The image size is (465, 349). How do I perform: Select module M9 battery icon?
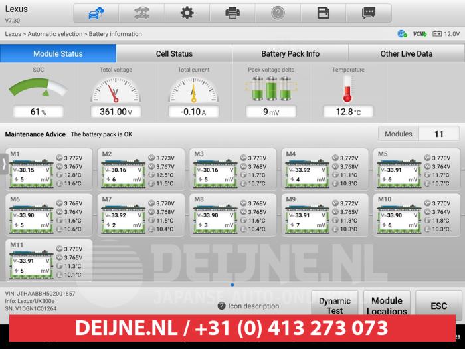307,219
